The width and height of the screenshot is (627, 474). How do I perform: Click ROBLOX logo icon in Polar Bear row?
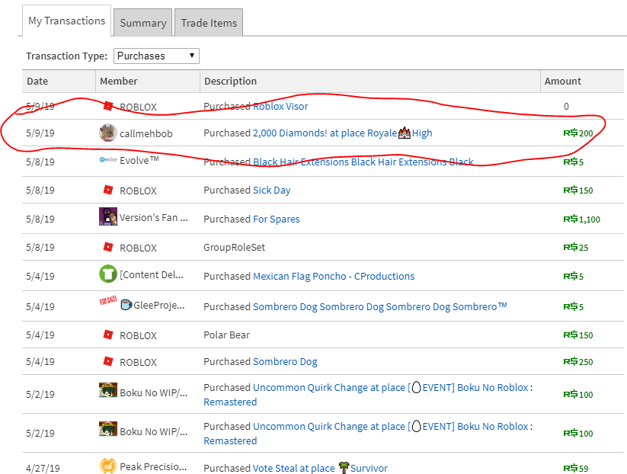coord(108,335)
